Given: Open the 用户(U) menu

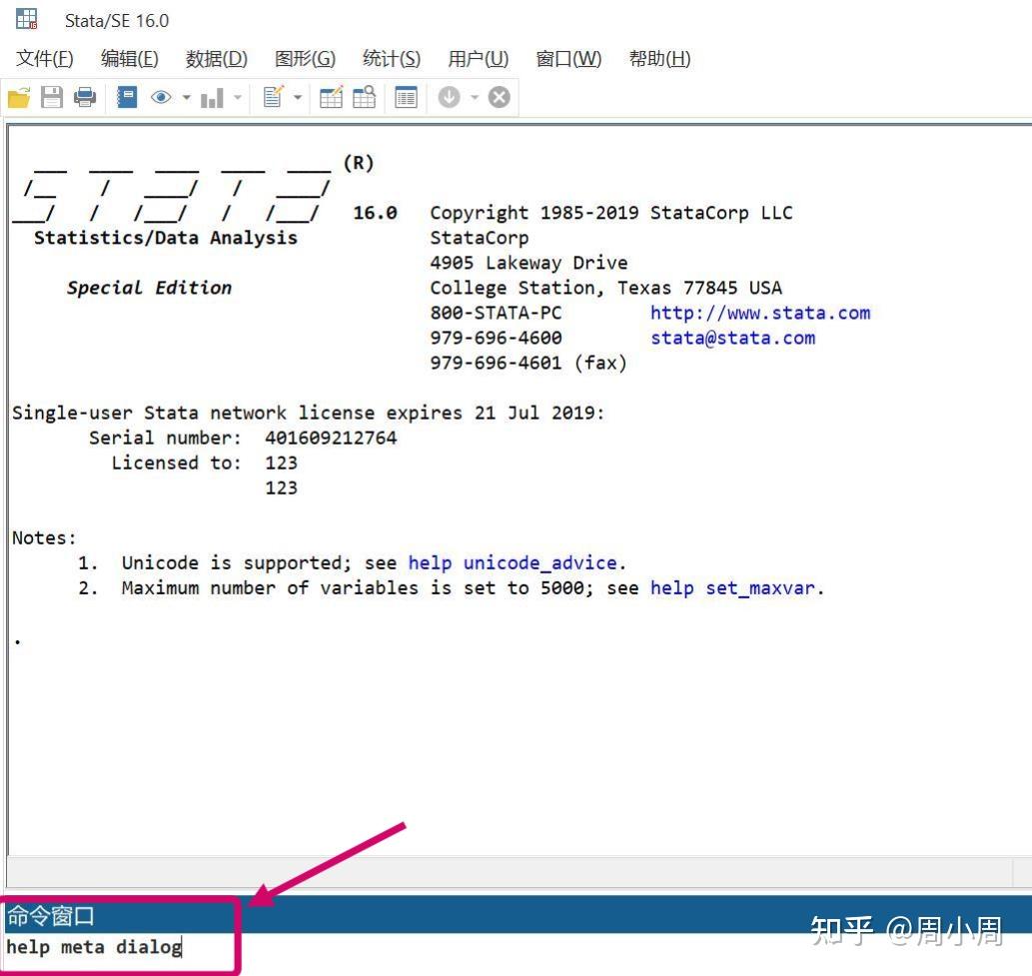Looking at the screenshot, I should [479, 59].
